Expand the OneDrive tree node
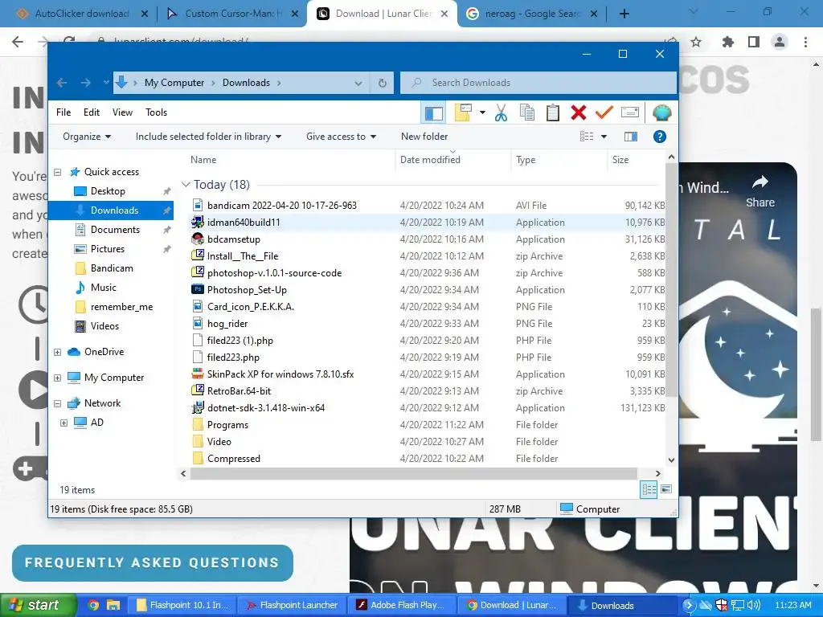 point(58,352)
